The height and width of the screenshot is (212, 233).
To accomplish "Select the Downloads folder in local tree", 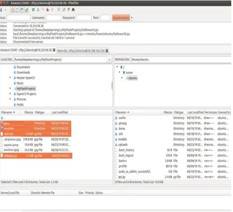I will 23,73.
